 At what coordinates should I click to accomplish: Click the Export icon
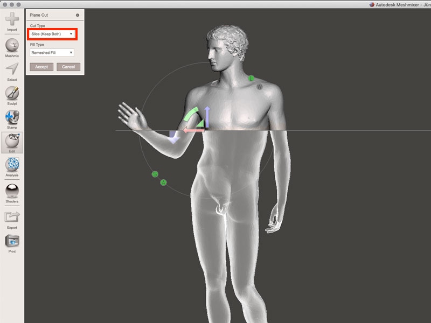point(12,217)
